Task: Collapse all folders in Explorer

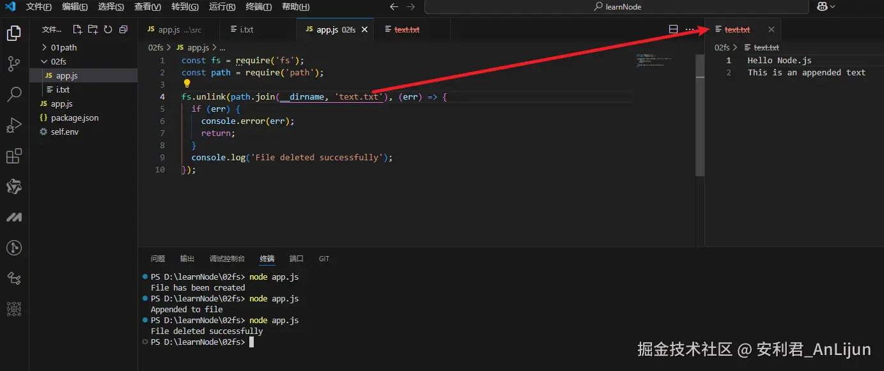Action: pos(123,29)
